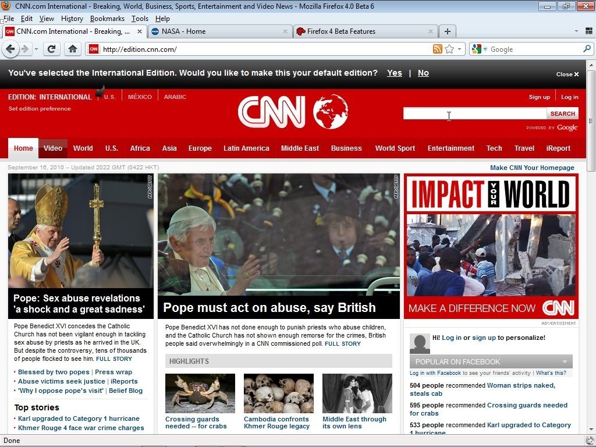The height and width of the screenshot is (447, 596).
Task: Click Yes to make International your default edition
Action: (x=394, y=73)
